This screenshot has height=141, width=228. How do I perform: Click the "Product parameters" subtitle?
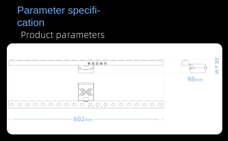(63, 35)
